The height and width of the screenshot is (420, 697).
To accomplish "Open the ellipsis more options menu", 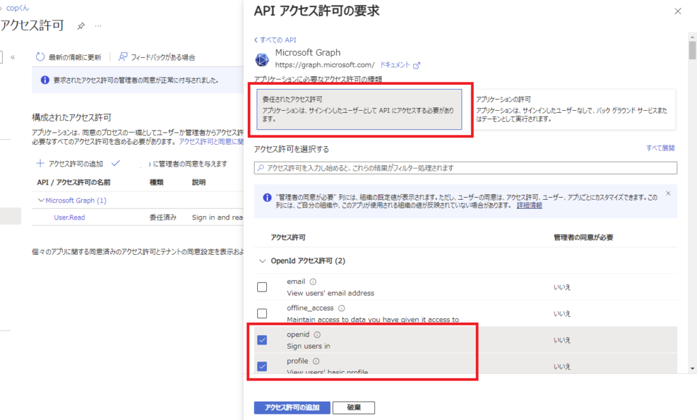I will click(98, 27).
